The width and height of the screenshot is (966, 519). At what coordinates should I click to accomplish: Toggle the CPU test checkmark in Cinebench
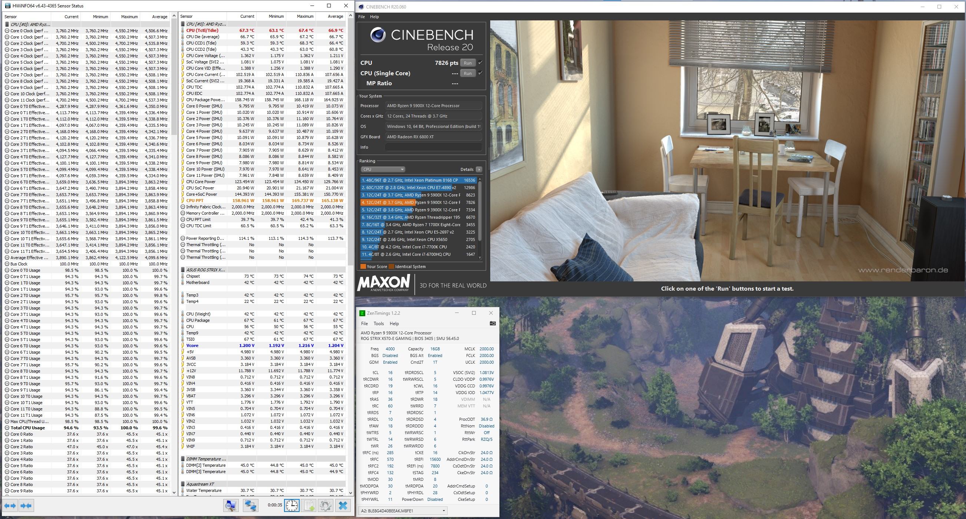pyautogui.click(x=480, y=63)
